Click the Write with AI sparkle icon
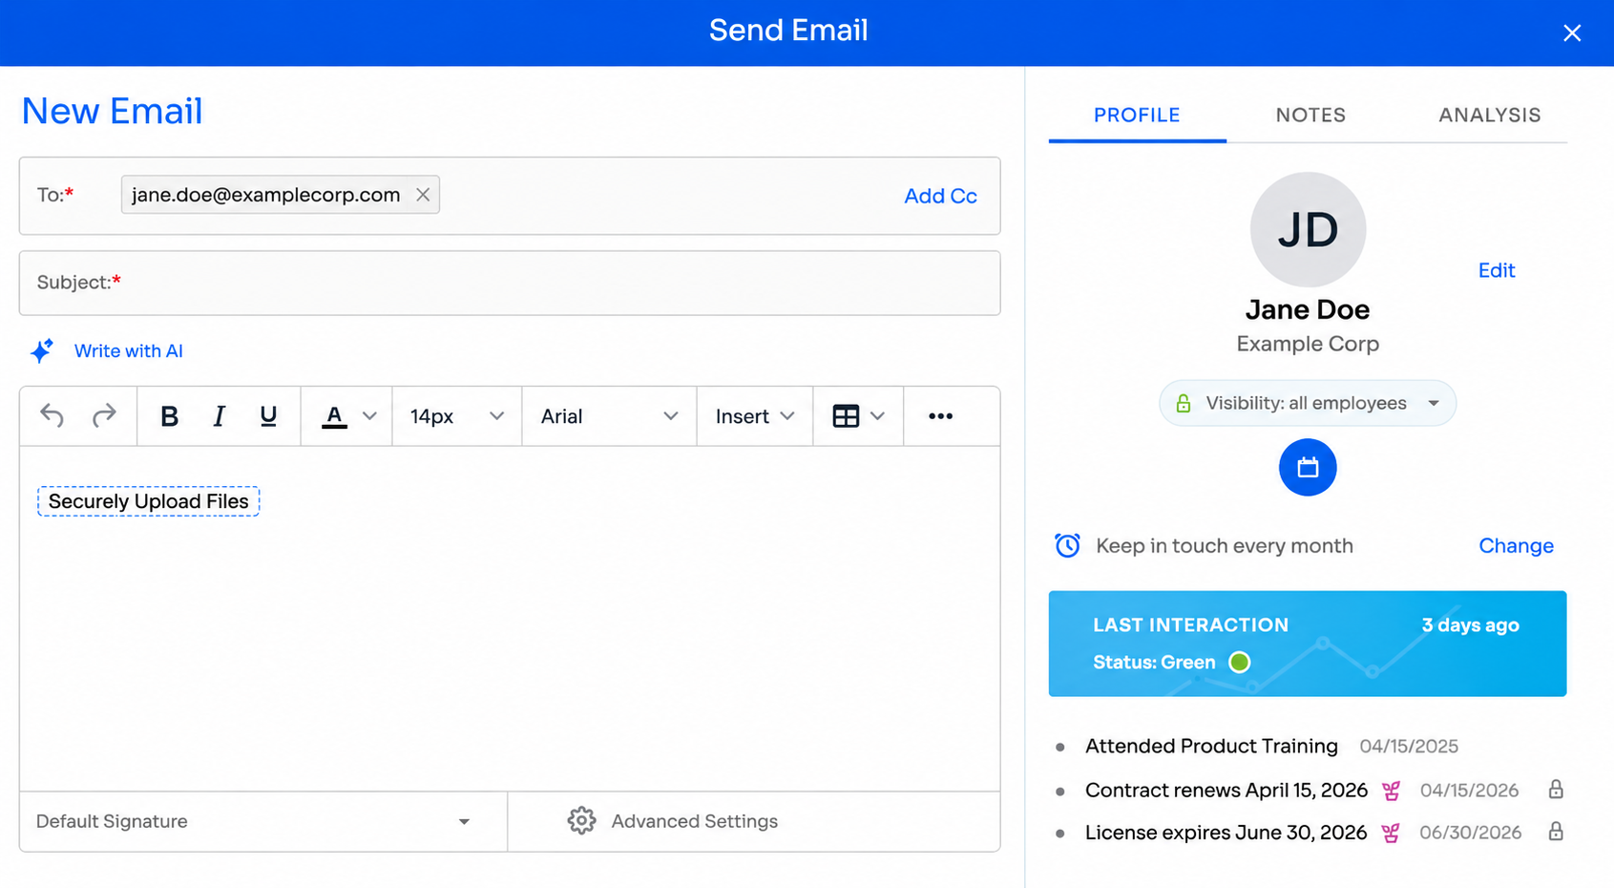This screenshot has width=1614, height=888. 41,350
